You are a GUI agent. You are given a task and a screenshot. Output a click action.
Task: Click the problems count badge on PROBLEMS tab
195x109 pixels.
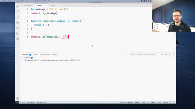tap(30, 54)
